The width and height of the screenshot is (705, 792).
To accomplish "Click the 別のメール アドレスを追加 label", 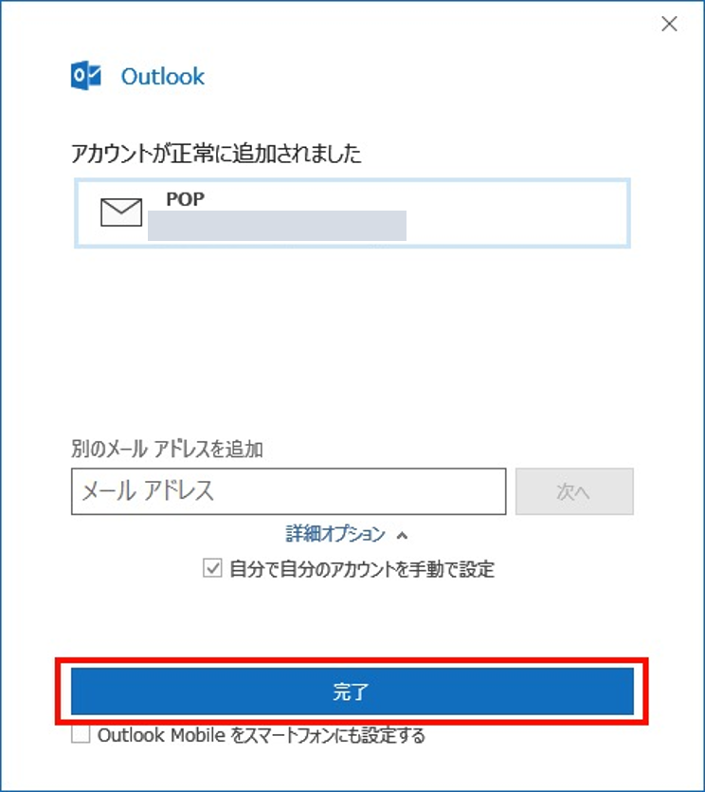I will pyautogui.click(x=167, y=448).
